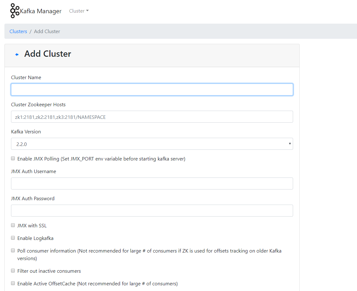Toggle Poll consumer information checkbox
Viewport: 357px width, 291px height.
coord(13,250)
